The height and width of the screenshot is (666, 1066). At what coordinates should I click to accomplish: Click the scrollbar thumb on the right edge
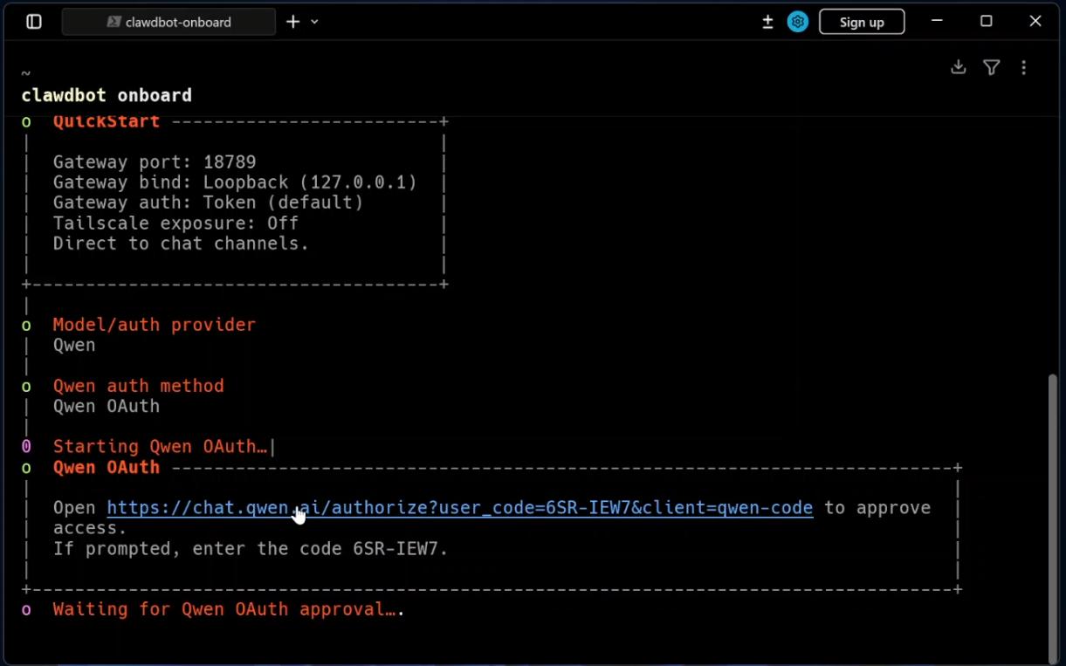(x=1053, y=515)
